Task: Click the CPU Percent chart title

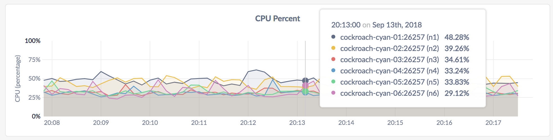Action: 277,18
